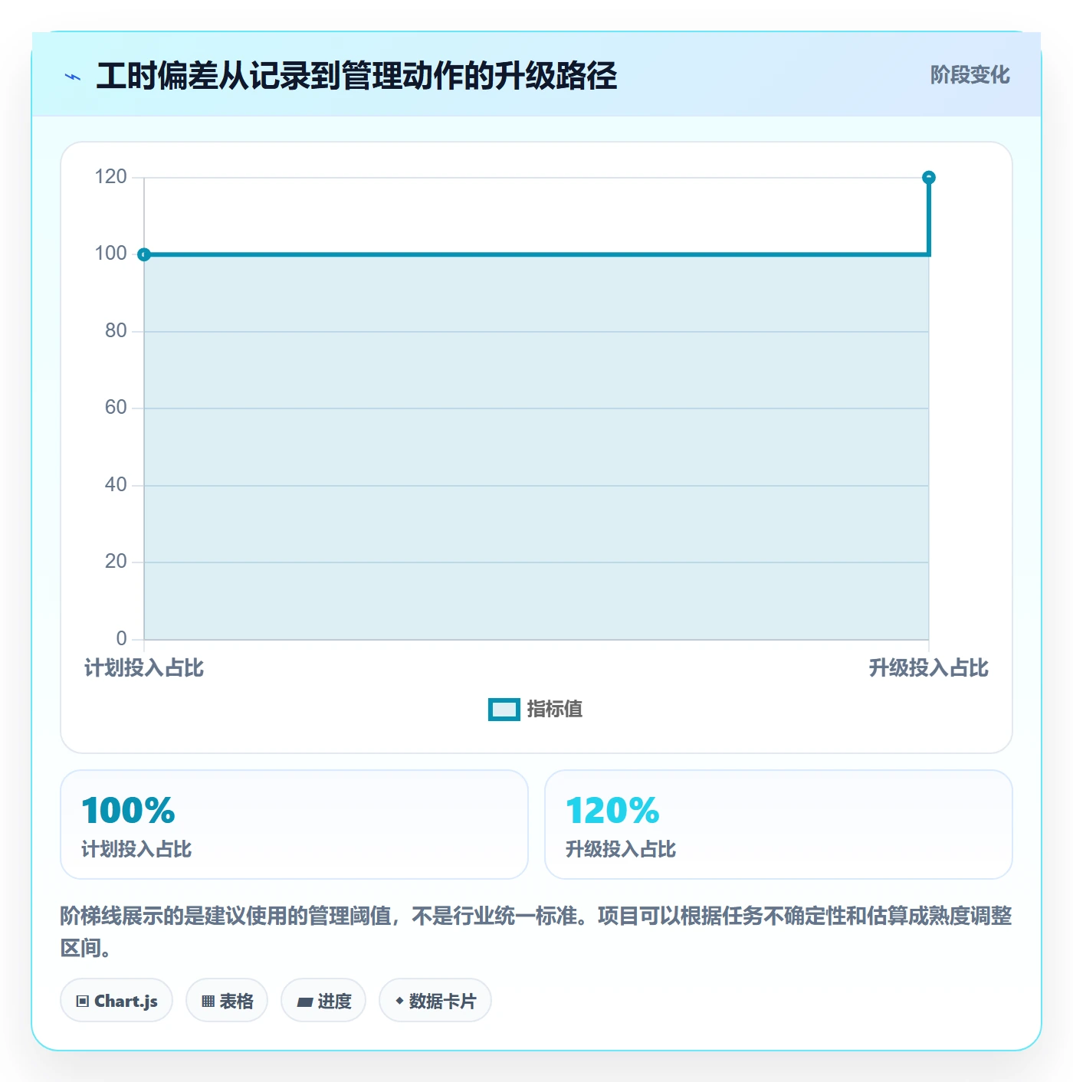Toggle the 指标值 legend item
1073x1082 pixels.
pyautogui.click(x=536, y=710)
